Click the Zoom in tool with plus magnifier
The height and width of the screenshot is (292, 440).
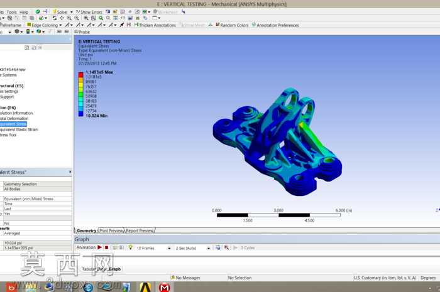(x=69, y=18)
